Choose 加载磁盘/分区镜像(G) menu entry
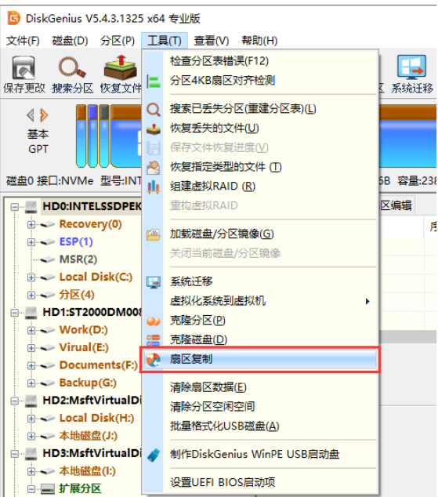The width and height of the screenshot is (438, 497). tap(259, 234)
